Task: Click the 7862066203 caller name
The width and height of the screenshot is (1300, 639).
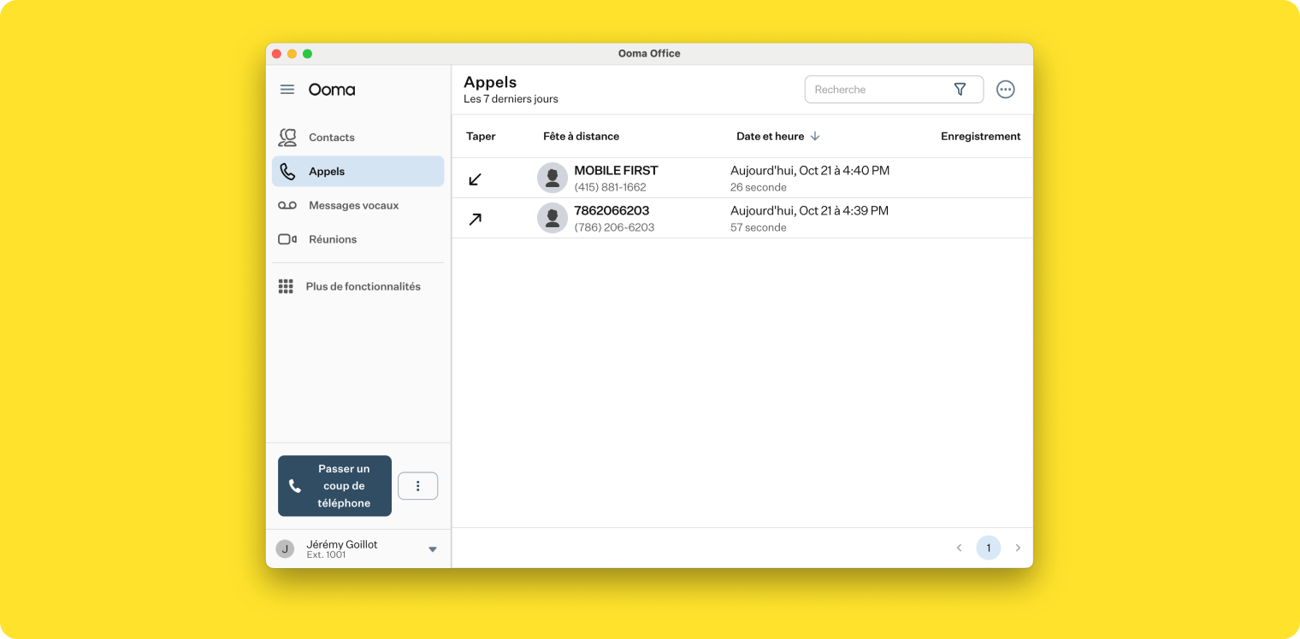Action: [x=612, y=211]
